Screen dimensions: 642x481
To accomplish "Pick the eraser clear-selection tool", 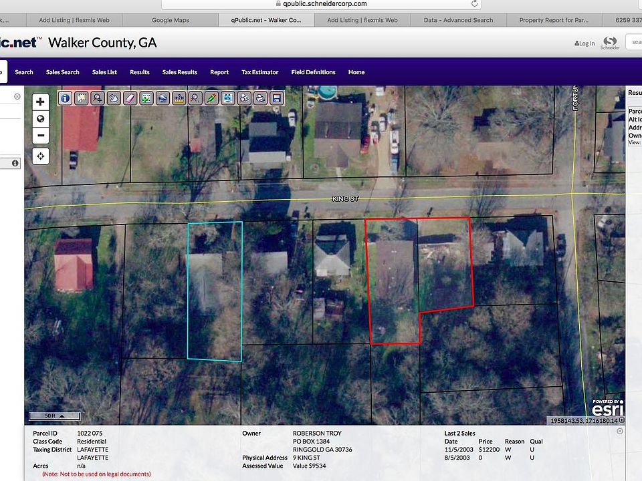I will (130, 98).
